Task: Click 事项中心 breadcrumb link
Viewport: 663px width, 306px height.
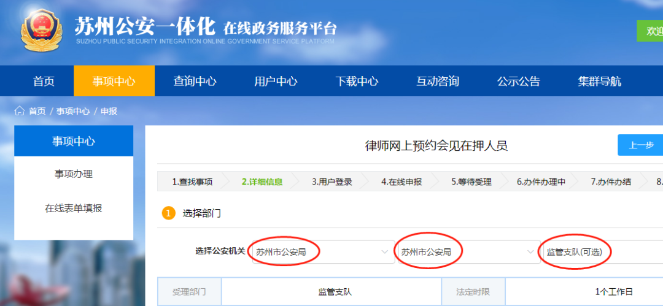Action: point(73,111)
